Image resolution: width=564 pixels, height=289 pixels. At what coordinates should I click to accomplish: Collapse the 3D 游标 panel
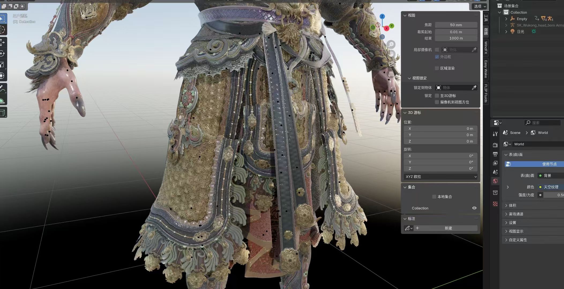tap(405, 113)
